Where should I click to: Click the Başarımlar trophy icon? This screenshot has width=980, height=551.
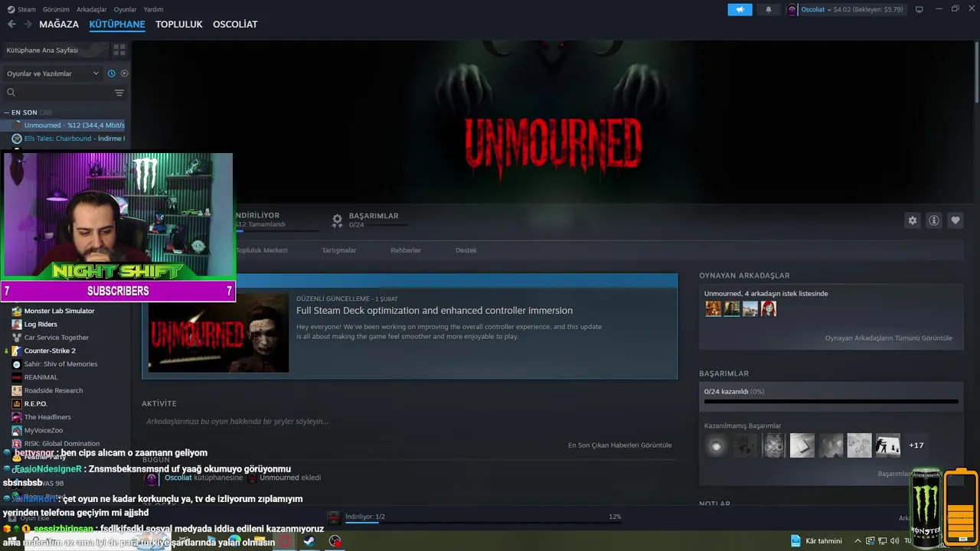pos(337,220)
